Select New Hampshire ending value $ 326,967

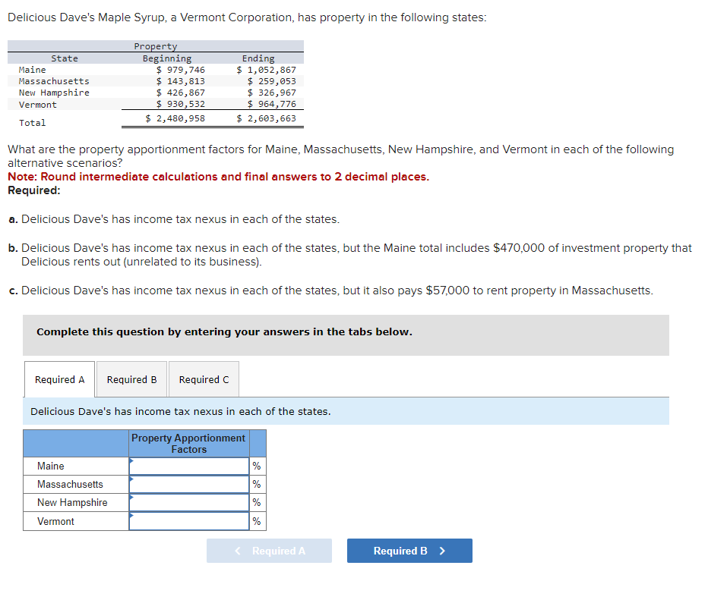click(x=272, y=93)
